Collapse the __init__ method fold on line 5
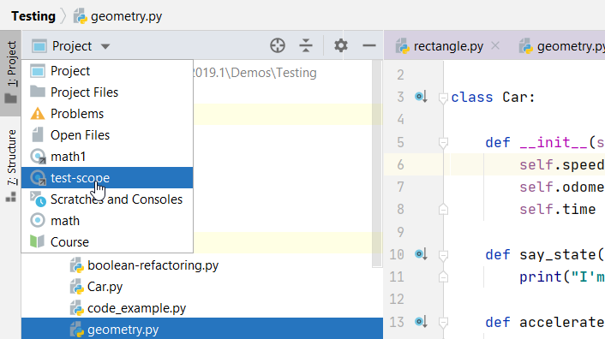 tap(443, 143)
